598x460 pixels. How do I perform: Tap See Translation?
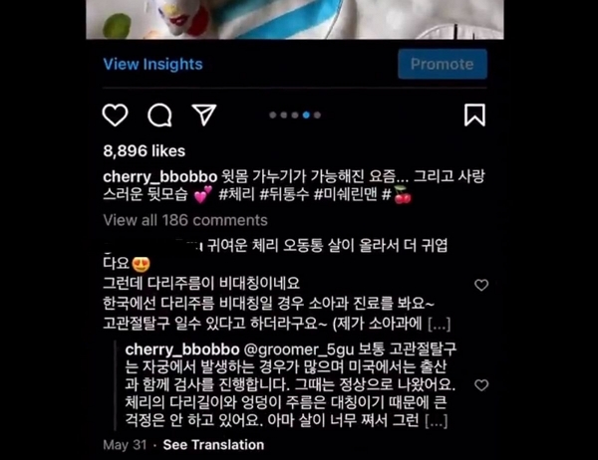tap(213, 445)
